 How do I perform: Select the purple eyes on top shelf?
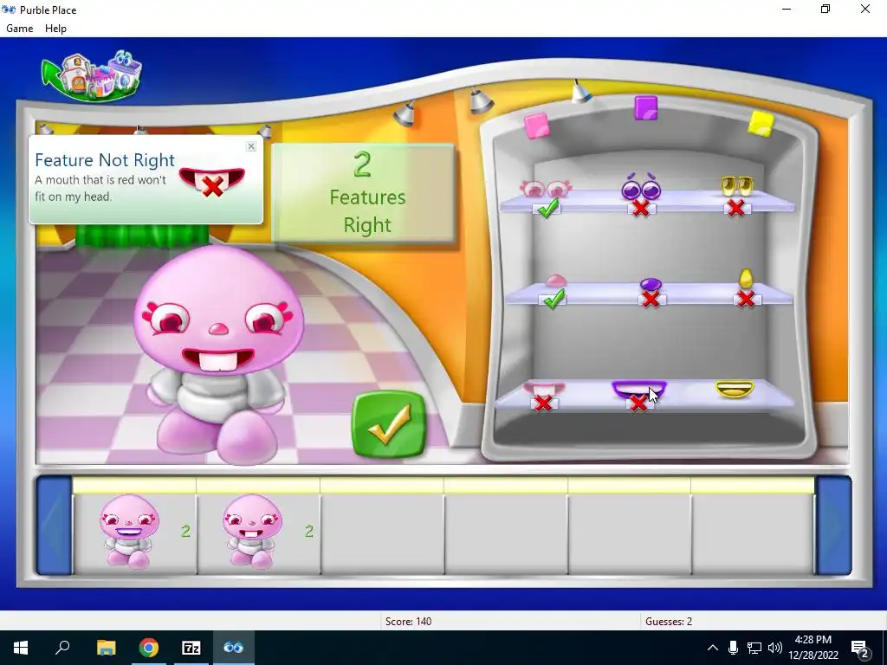point(641,187)
